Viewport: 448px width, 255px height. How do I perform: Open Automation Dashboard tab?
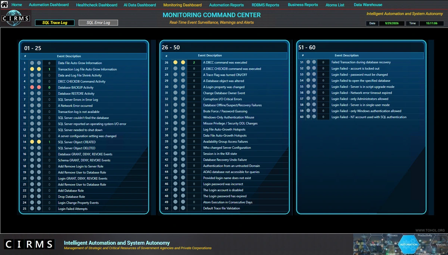(49, 5)
